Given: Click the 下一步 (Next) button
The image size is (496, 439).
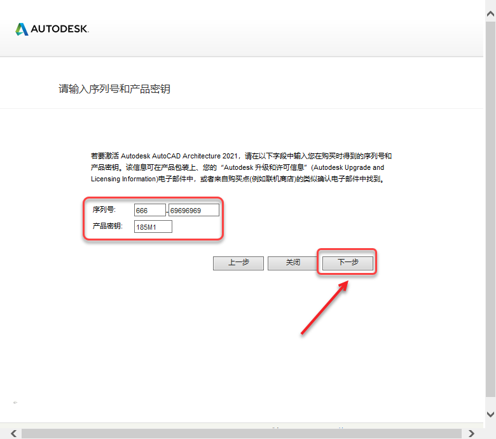Looking at the screenshot, I should point(348,263).
